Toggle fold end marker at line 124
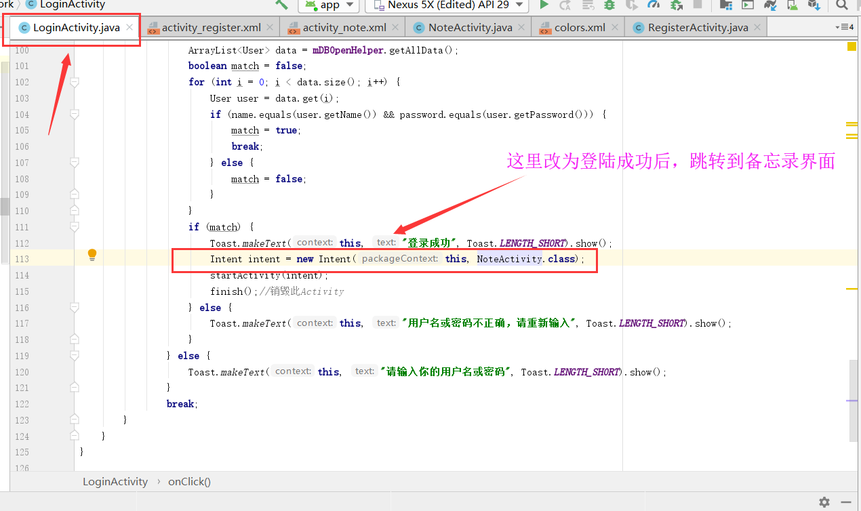 tap(75, 436)
